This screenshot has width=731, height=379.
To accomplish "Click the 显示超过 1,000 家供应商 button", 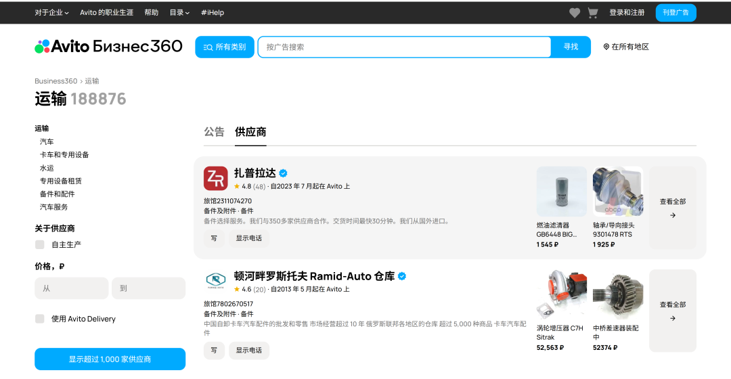I will 110,359.
